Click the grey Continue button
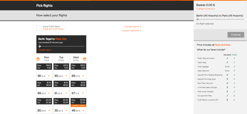247x114 pixels. 236,35
